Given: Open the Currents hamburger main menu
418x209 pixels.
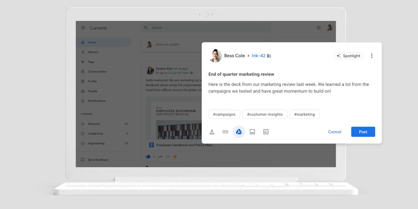Looking at the screenshot, I should click(x=83, y=28).
